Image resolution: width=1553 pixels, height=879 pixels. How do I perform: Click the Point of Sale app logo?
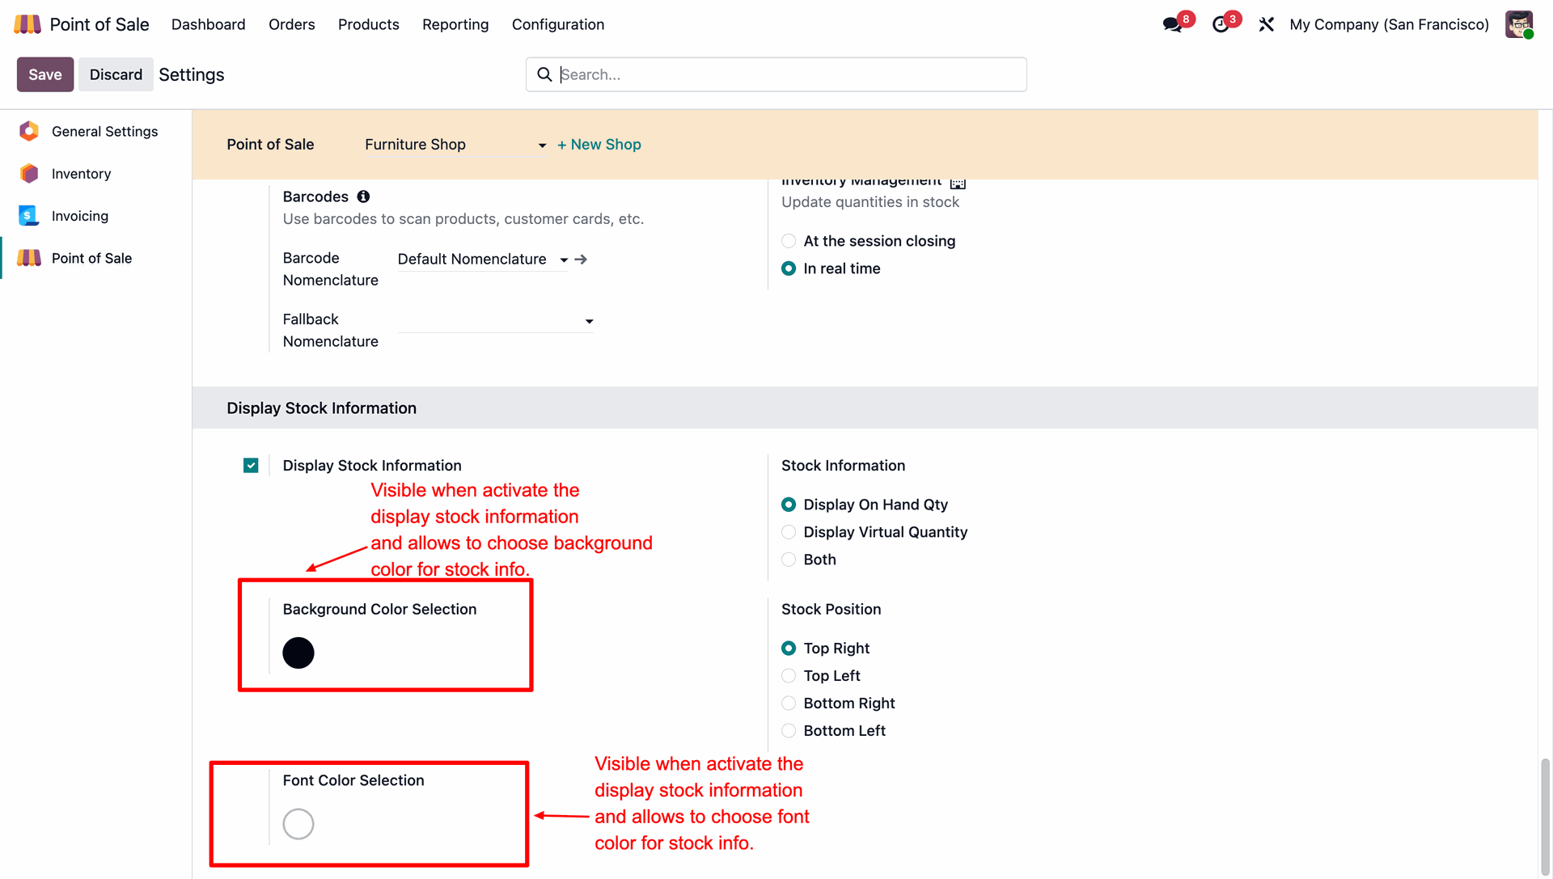pyautogui.click(x=28, y=24)
